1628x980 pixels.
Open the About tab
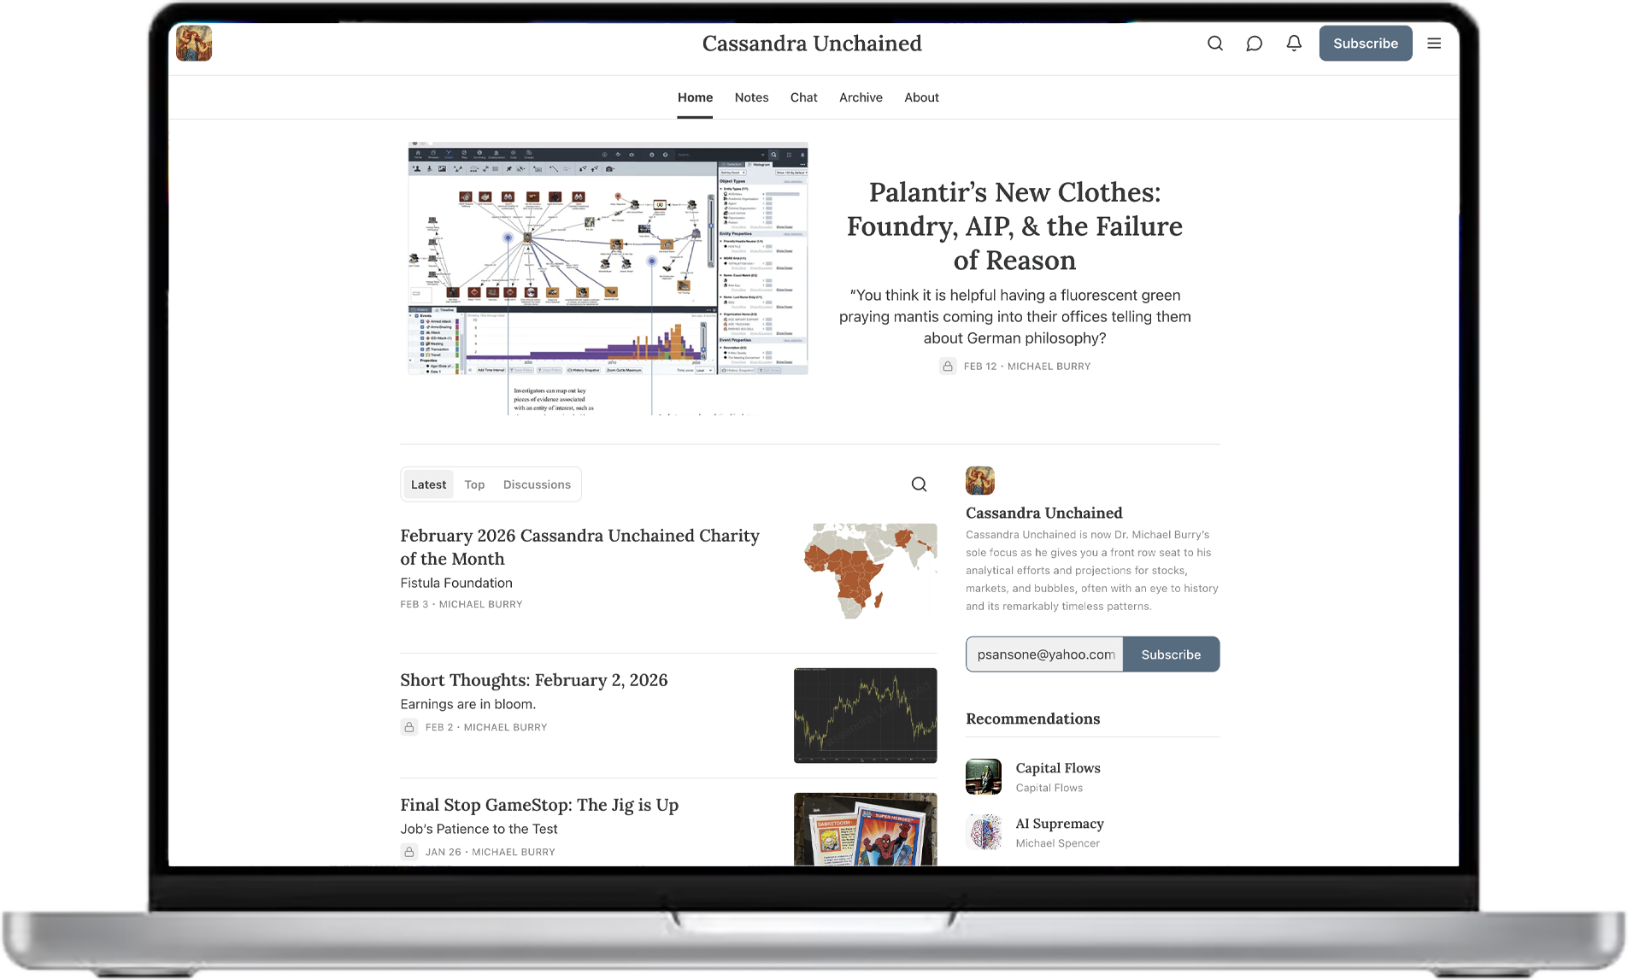pyautogui.click(x=921, y=97)
